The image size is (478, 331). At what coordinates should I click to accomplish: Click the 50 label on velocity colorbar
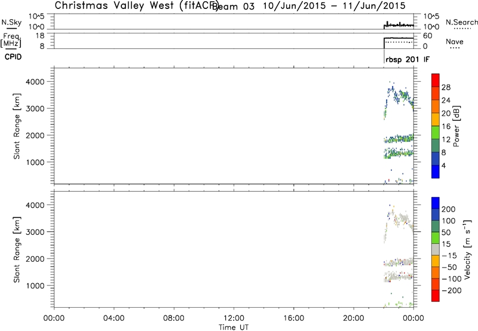pyautogui.click(x=446, y=232)
